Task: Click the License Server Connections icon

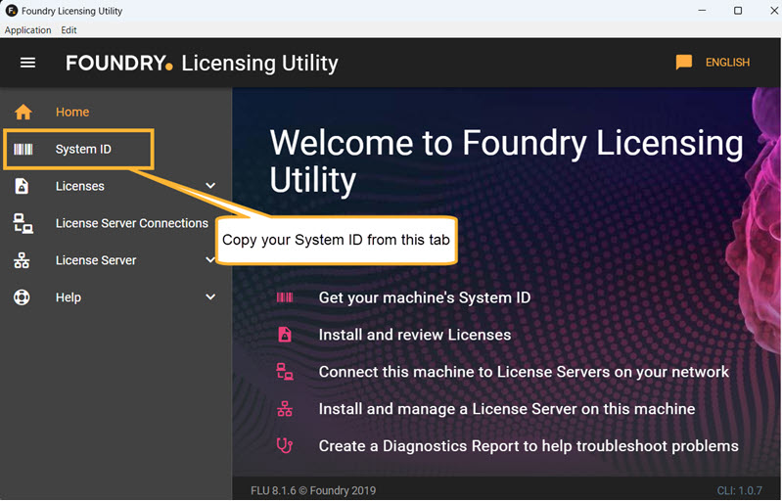Action: click(x=23, y=223)
